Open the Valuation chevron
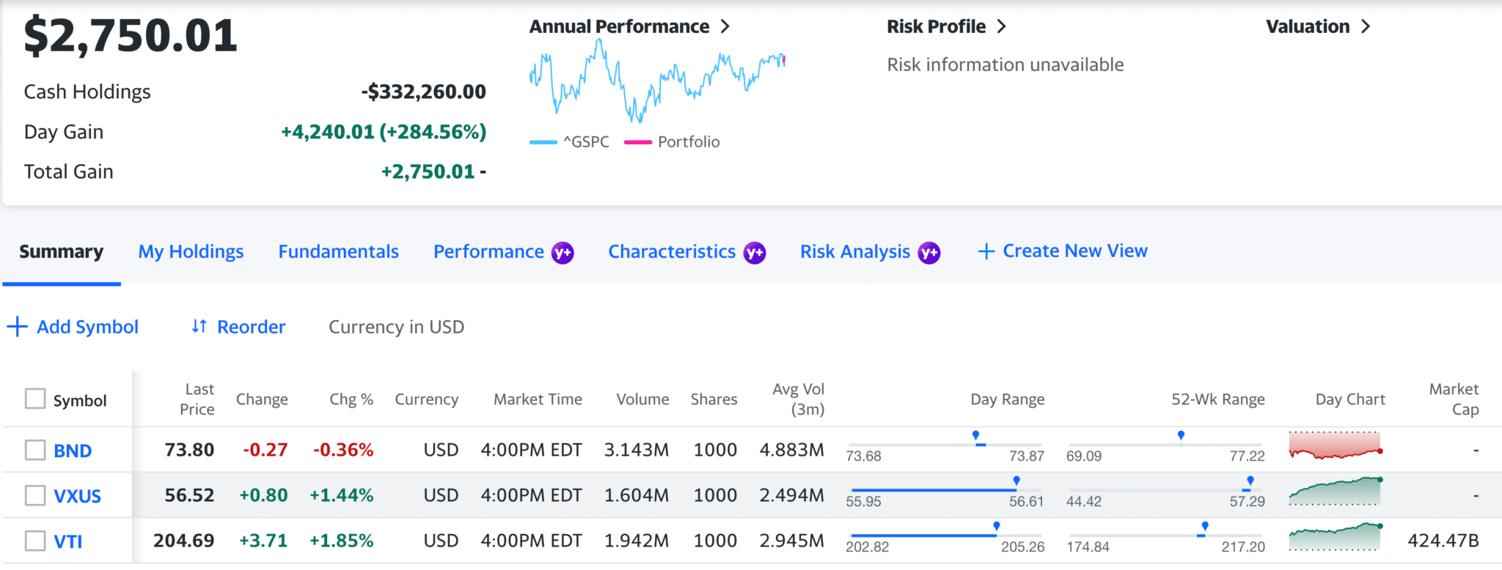This screenshot has width=1502, height=570. coord(1366,27)
